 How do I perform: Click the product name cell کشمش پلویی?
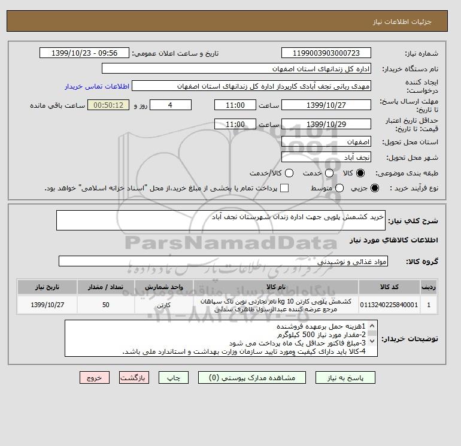click(x=276, y=305)
